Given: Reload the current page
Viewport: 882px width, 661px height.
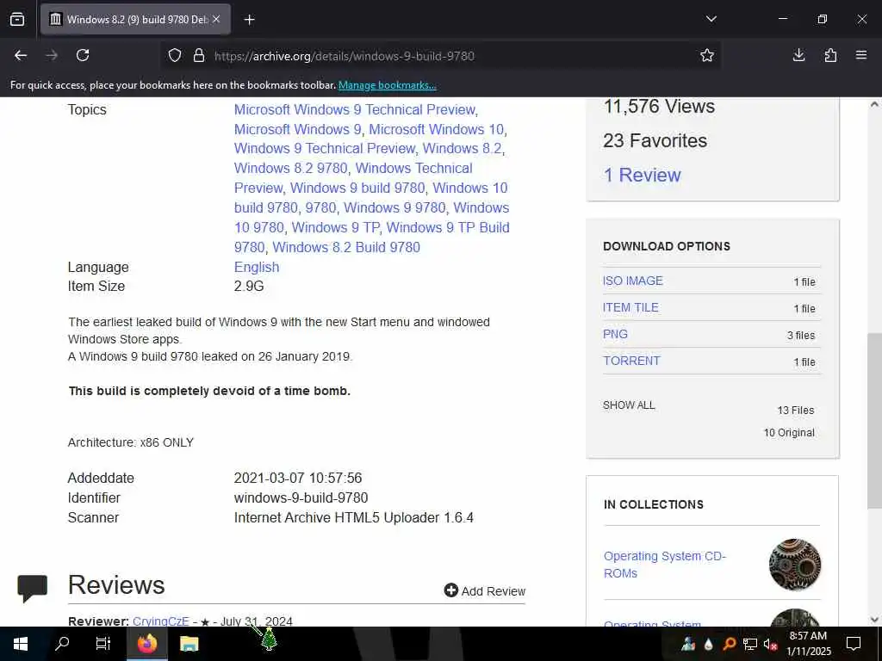Looking at the screenshot, I should [83, 55].
